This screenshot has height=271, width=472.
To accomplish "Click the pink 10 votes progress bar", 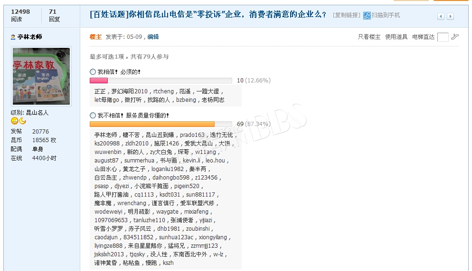I will click(x=99, y=81).
